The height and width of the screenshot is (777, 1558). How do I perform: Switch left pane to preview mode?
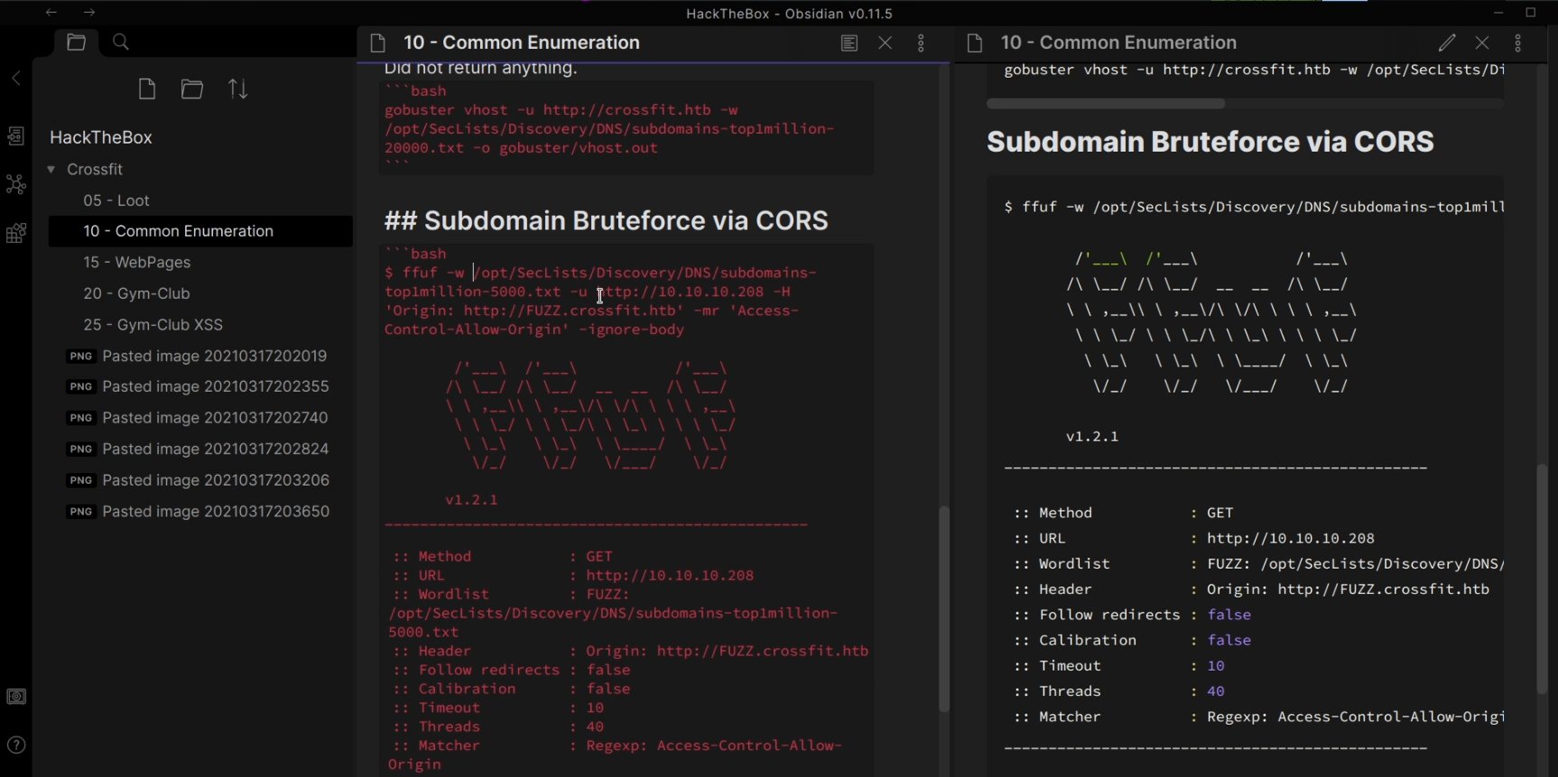click(x=849, y=42)
